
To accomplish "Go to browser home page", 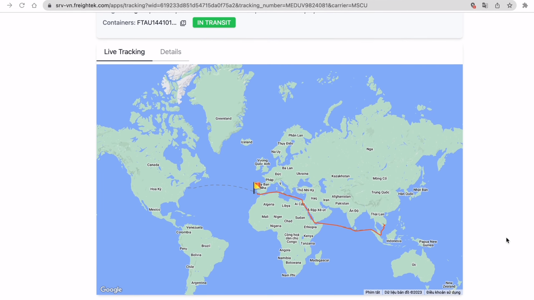I will point(34,5).
